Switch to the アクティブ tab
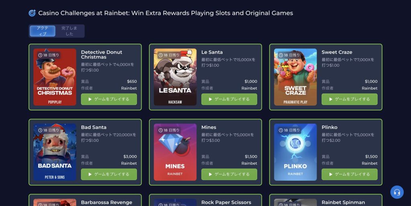Image resolution: width=411 pixels, height=206 pixels. (43, 31)
